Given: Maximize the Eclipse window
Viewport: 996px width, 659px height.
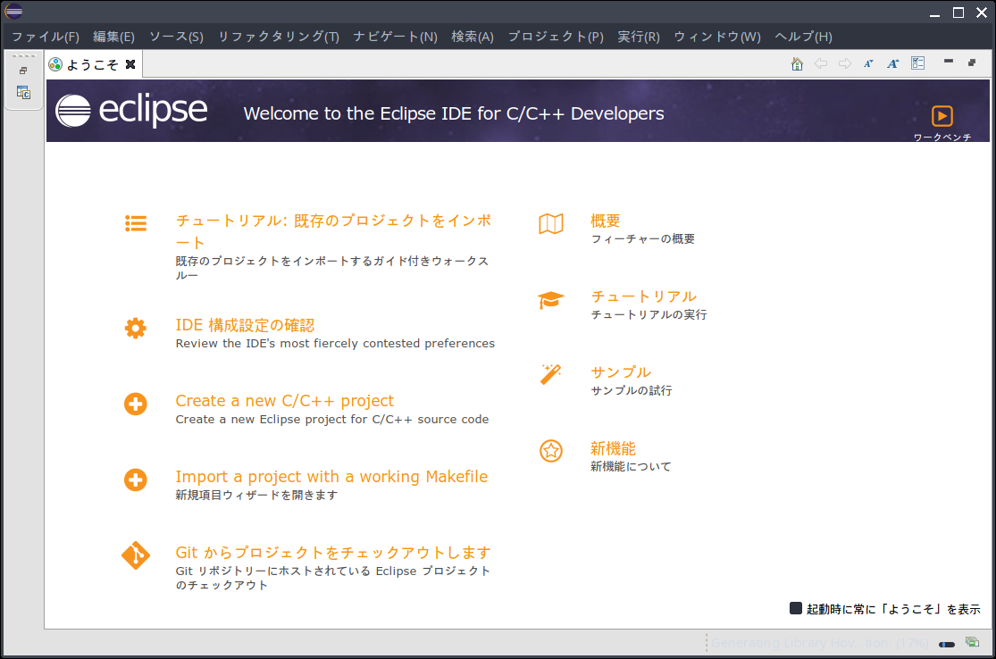Looking at the screenshot, I should (958, 13).
